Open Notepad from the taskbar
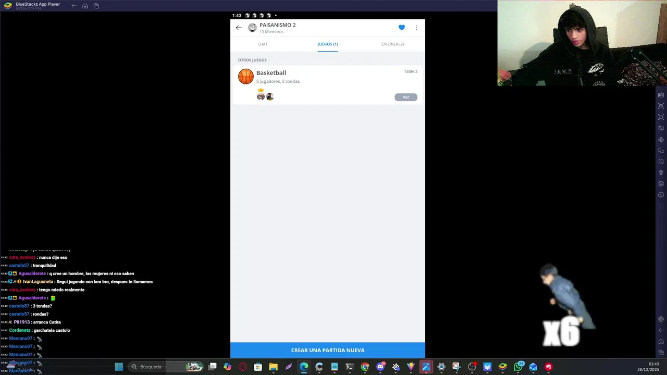Screen dimensions: 667x375 [x=335, y=367]
